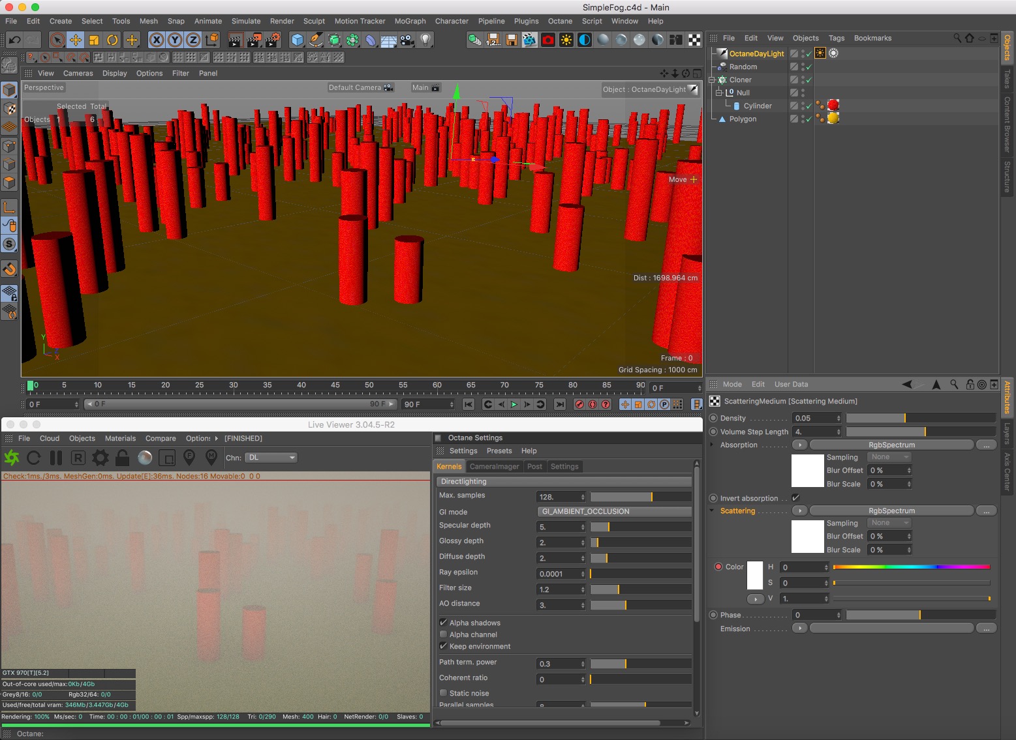Add a Cube primitive object
Viewport: 1016px width, 740px height.
tap(298, 40)
